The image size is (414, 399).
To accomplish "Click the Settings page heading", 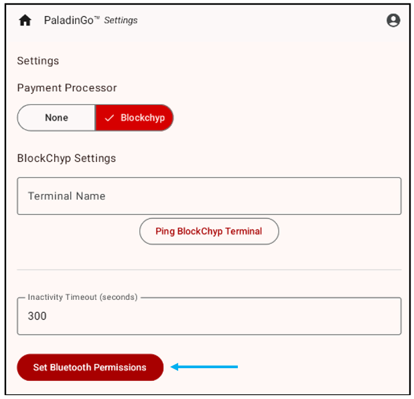I will point(38,61).
